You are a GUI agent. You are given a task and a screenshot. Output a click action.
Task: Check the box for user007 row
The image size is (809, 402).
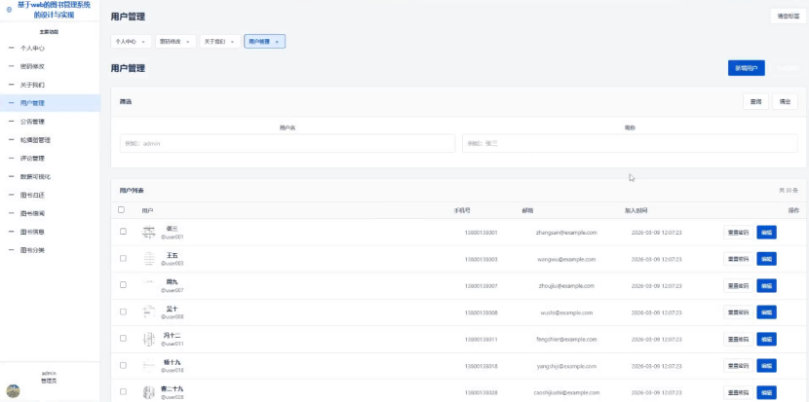[123, 284]
